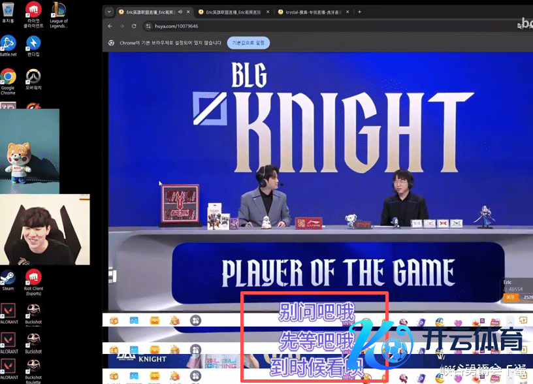
Task: Expand the Chrome tab search dropdown
Action: 109,12
